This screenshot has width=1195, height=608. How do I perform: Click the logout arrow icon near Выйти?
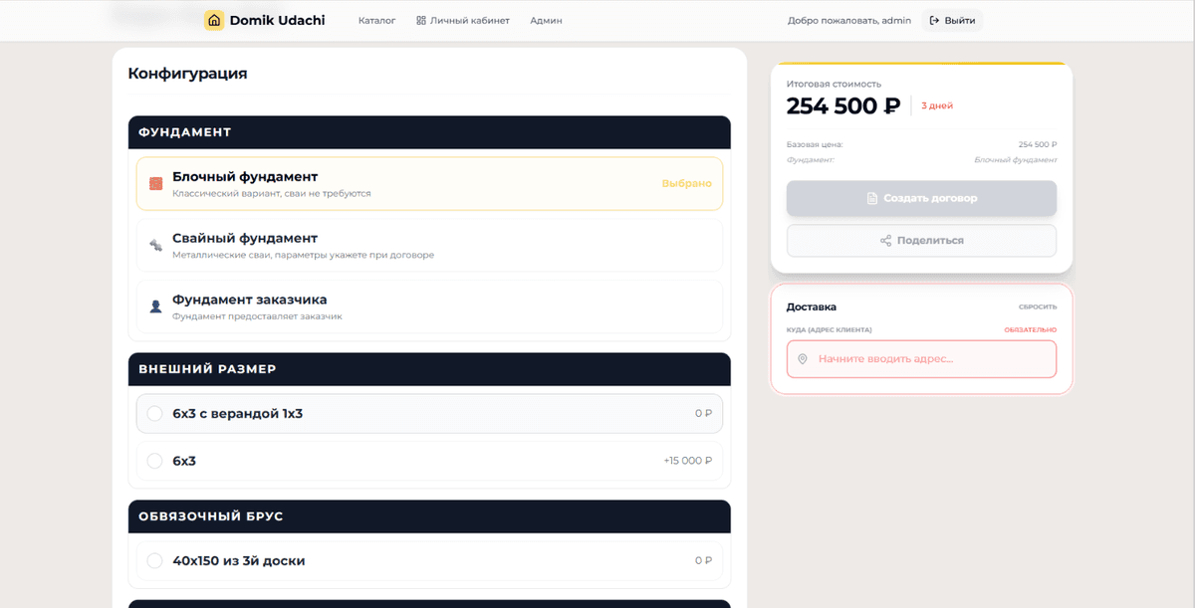coord(934,20)
